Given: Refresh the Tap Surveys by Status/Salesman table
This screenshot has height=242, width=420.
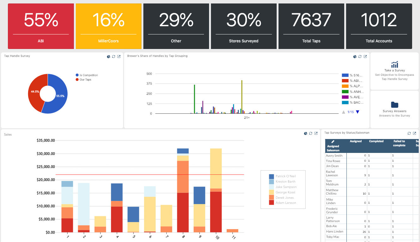Looking at the screenshot, I should point(409,133).
